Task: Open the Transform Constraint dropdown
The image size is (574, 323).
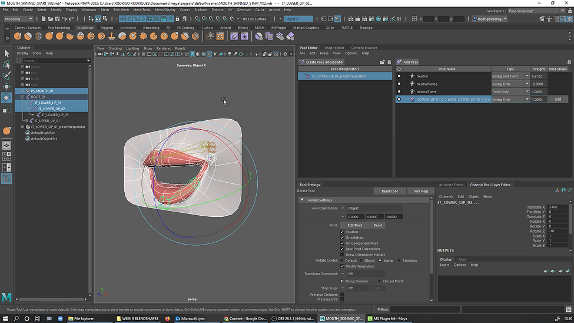Action: 363,274
